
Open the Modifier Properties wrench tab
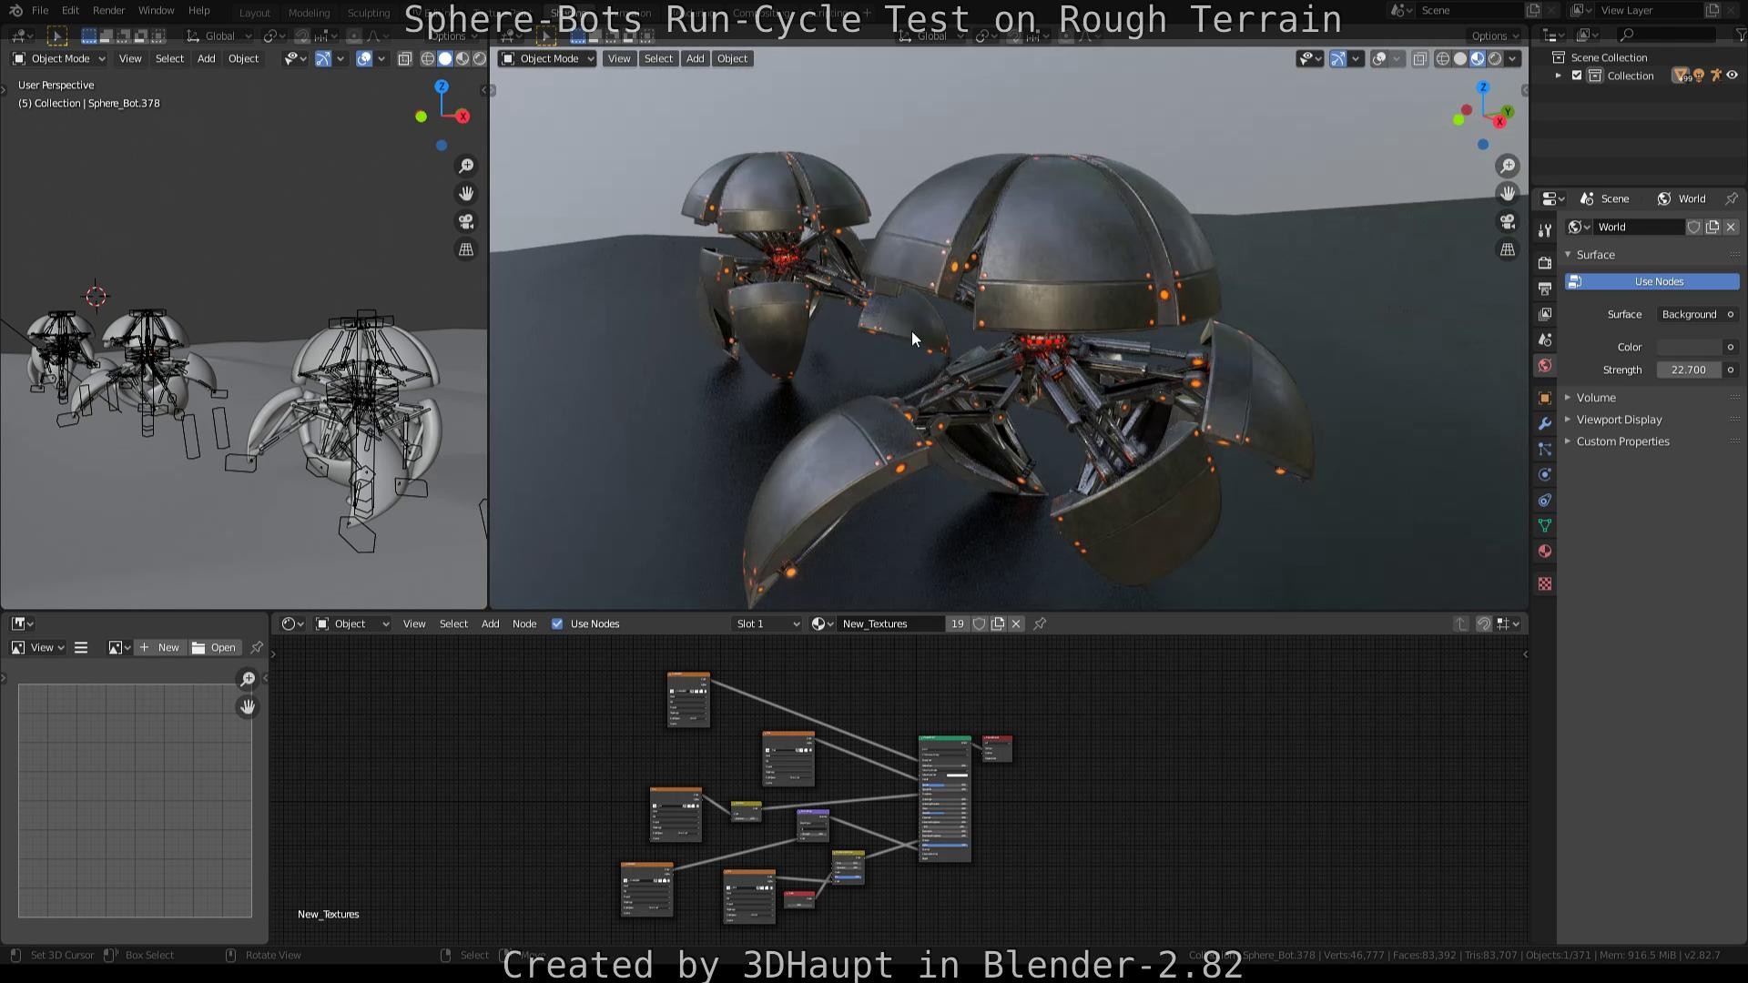pos(1544,422)
